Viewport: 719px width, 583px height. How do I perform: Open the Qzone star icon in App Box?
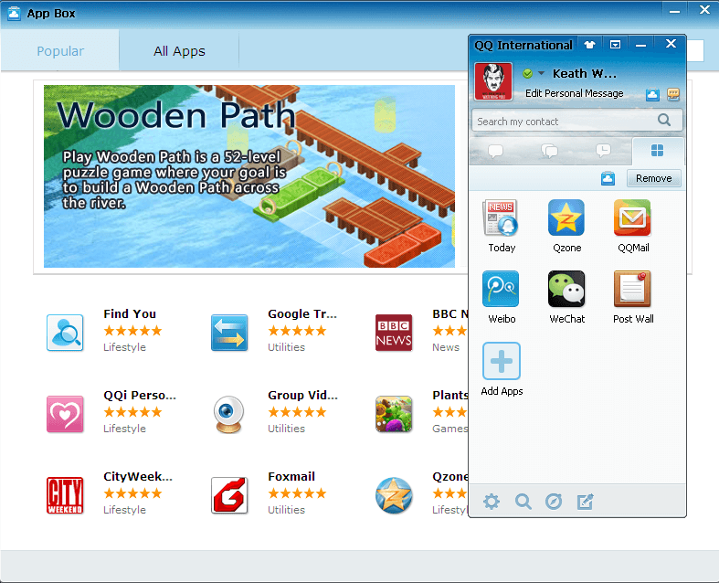[394, 495]
